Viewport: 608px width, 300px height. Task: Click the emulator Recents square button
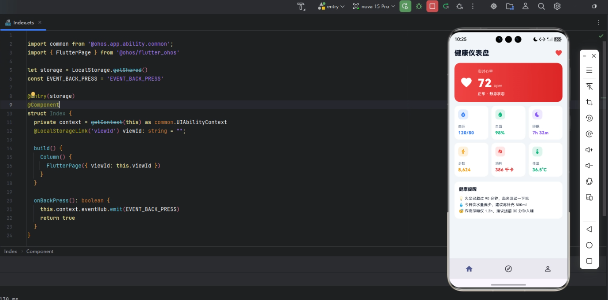[589, 261]
